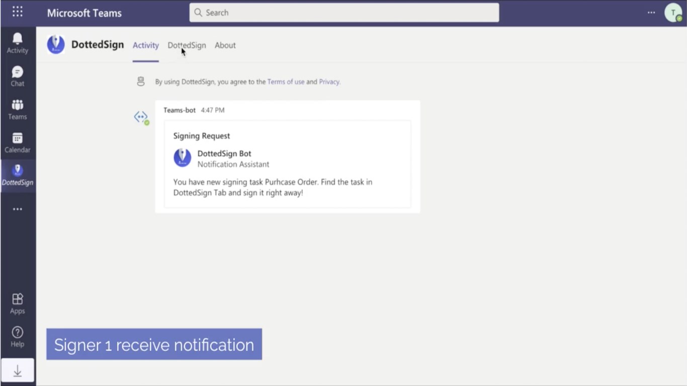Switch to the About tab
The height and width of the screenshot is (386, 687).
[x=225, y=45]
